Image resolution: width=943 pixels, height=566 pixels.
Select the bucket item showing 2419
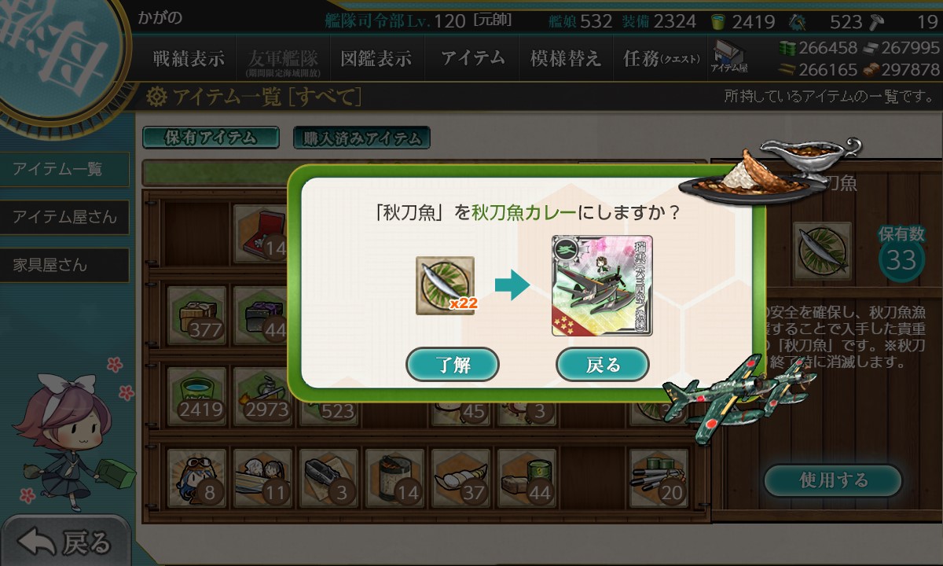(x=196, y=395)
